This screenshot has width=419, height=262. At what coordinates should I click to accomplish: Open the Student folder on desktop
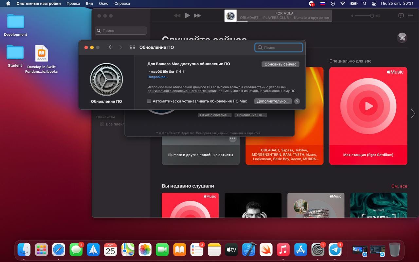click(15, 56)
